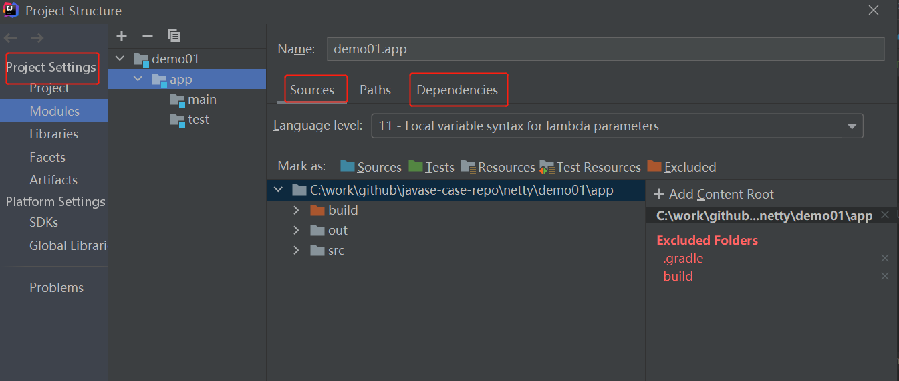Mark selected folder as Resources
899x381 pixels.
click(x=498, y=167)
